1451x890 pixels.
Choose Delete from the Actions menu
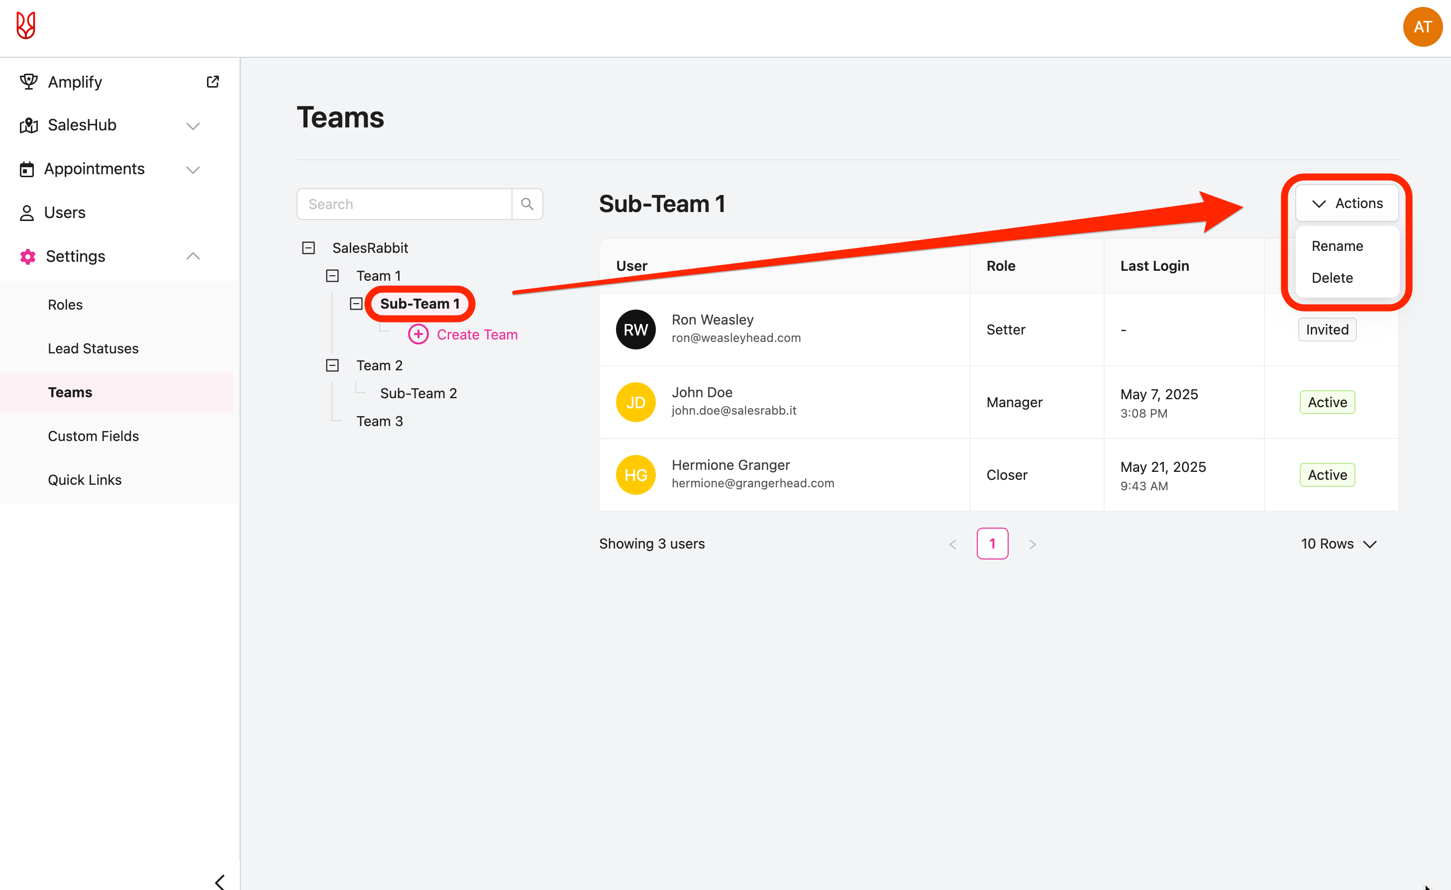point(1332,278)
